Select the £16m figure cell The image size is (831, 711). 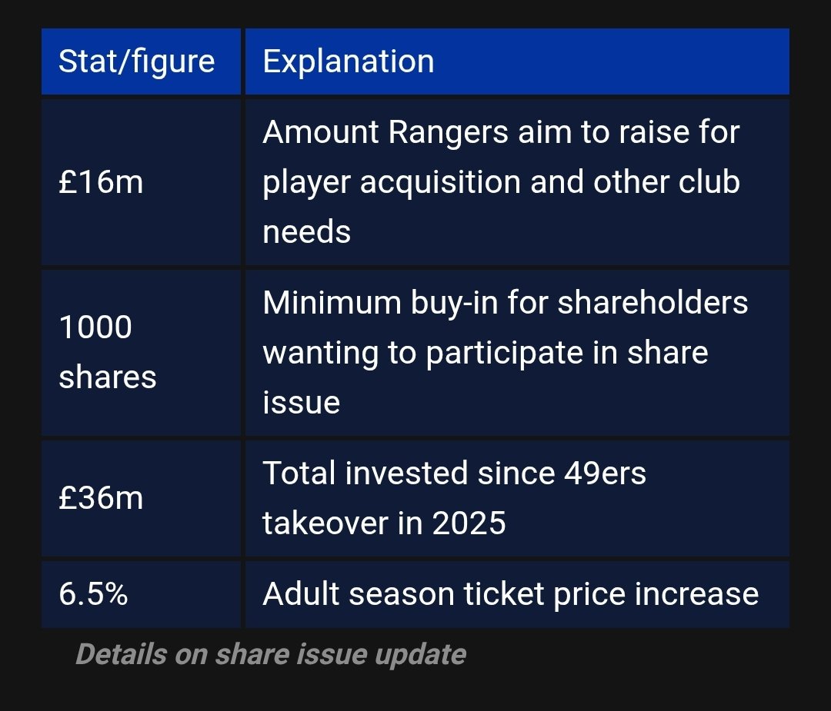101,183
